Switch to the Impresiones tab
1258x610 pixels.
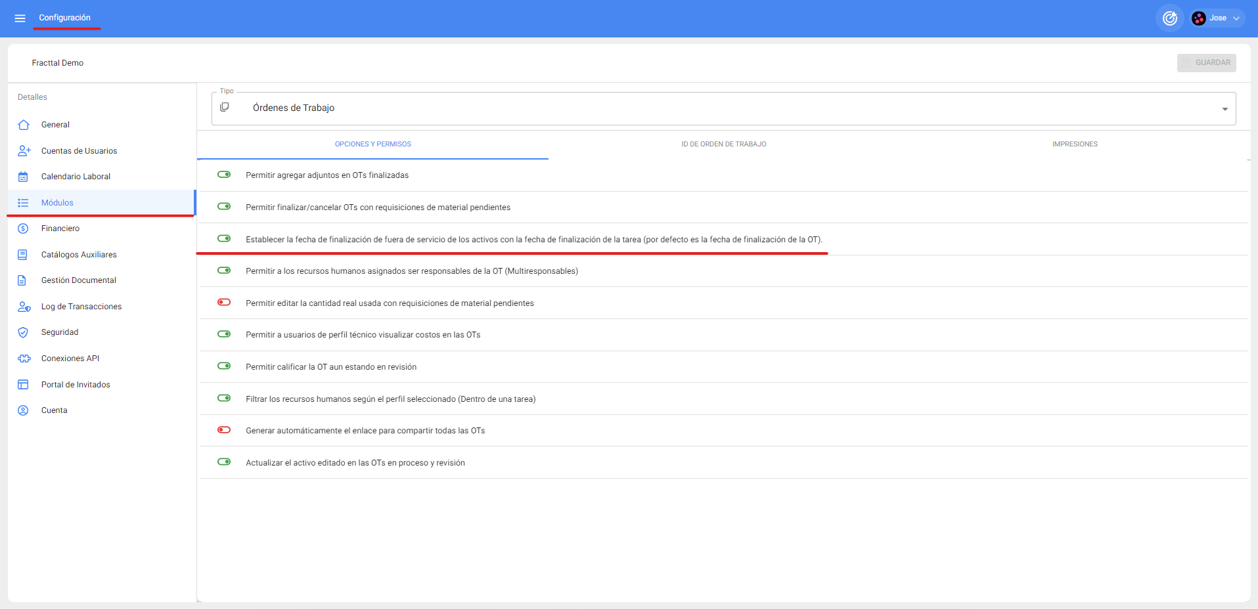(1074, 144)
